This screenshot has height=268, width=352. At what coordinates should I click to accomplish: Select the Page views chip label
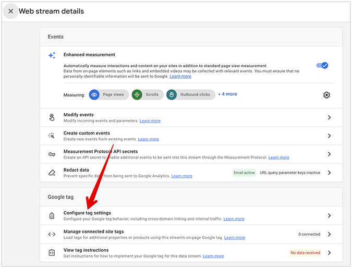[113, 94]
